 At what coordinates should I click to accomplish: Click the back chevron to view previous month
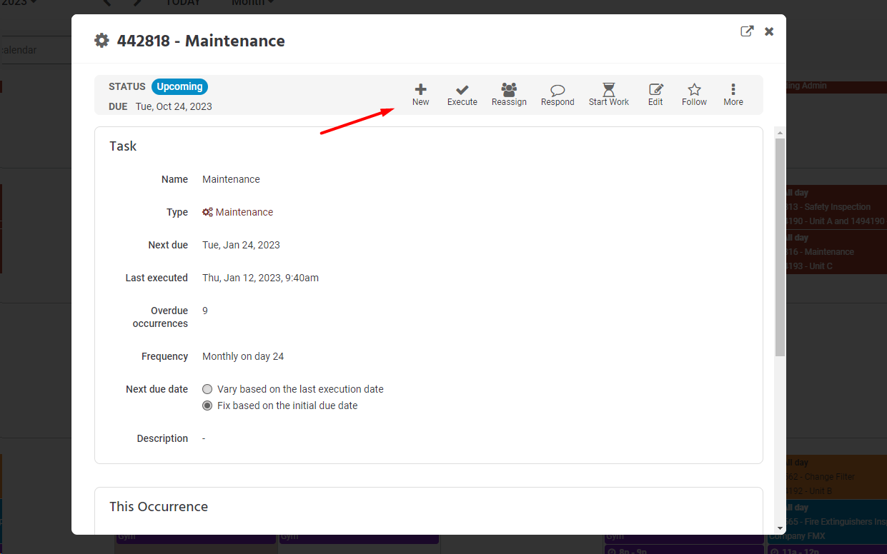click(106, 4)
